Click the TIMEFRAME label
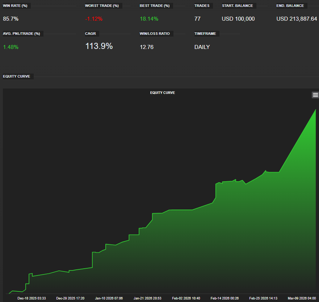 205,34
